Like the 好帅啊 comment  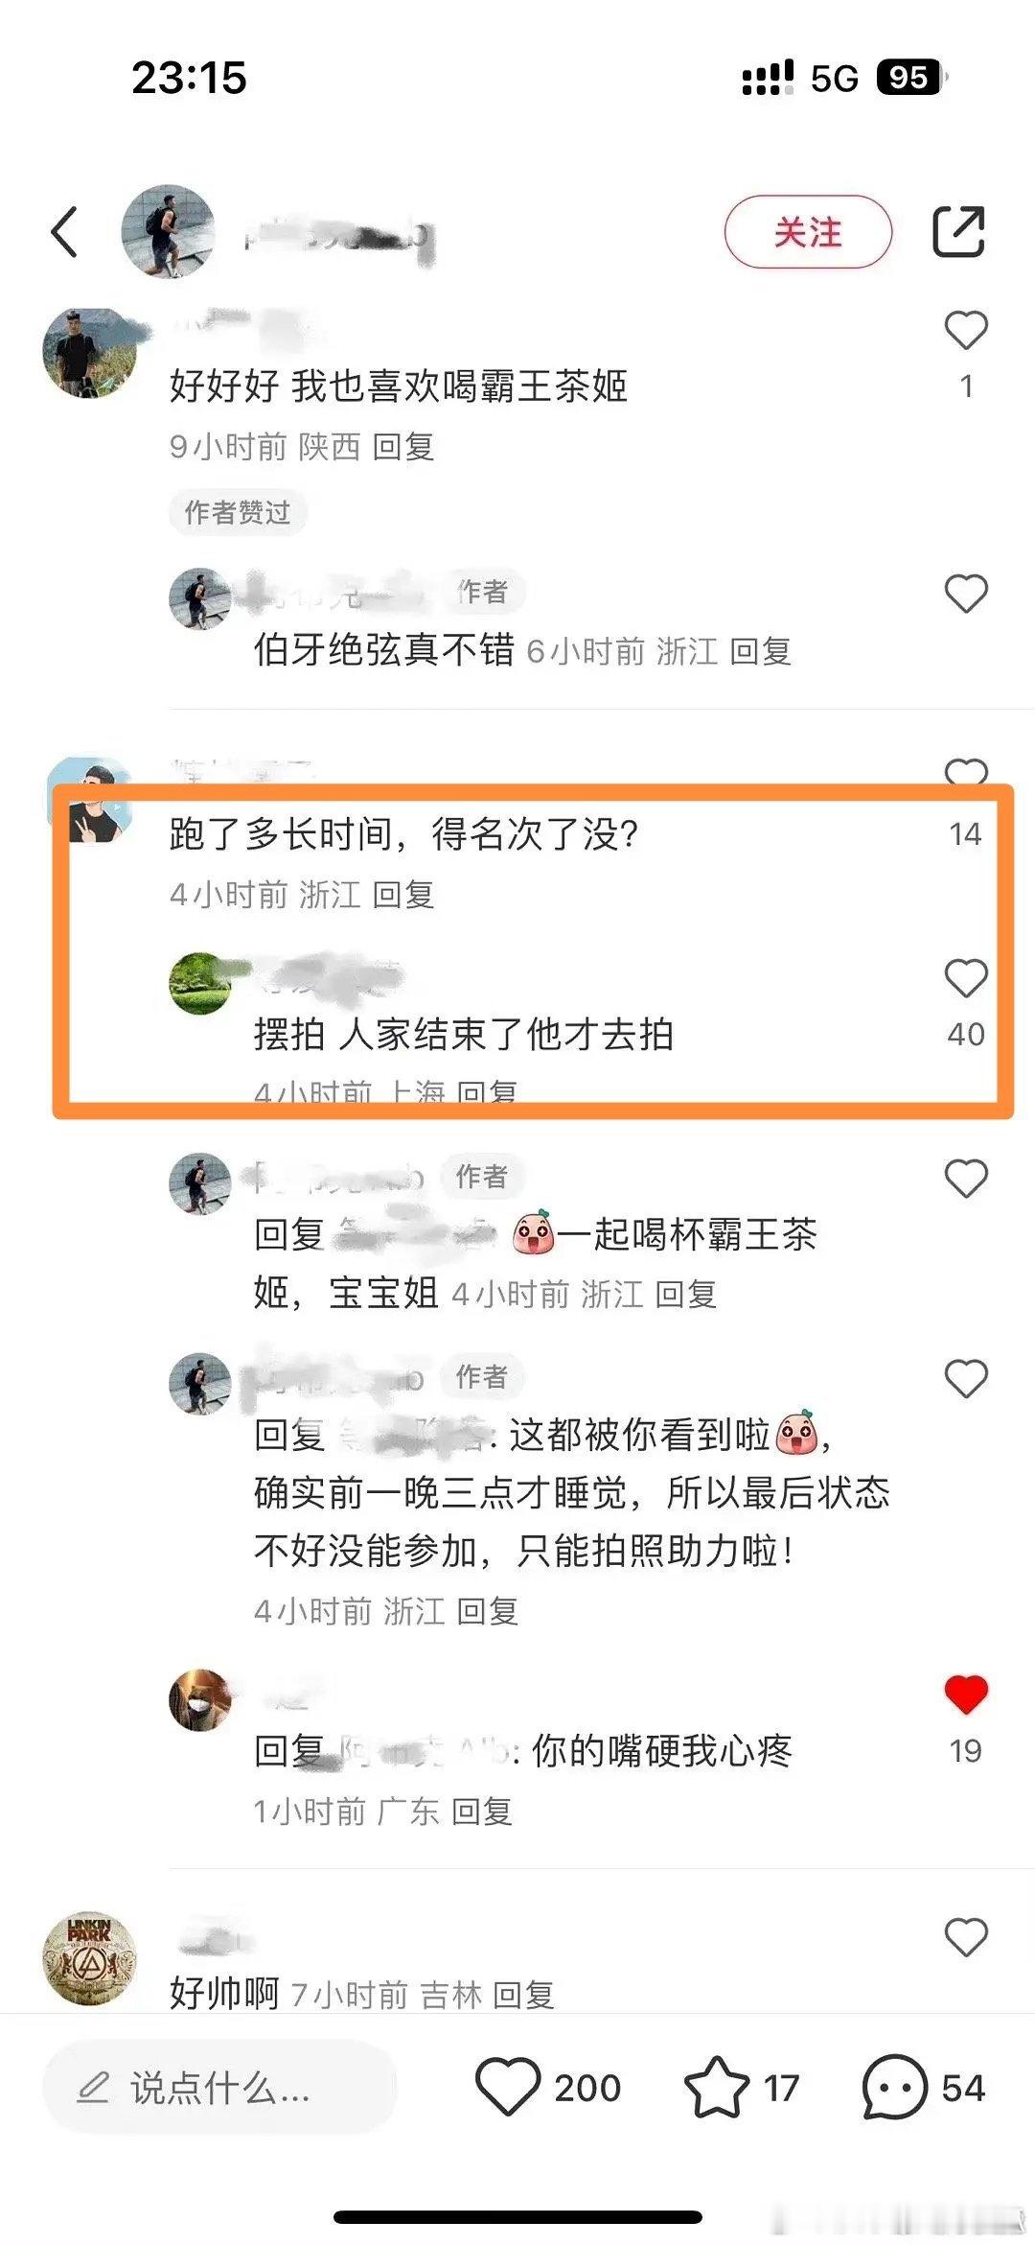pos(965,1937)
